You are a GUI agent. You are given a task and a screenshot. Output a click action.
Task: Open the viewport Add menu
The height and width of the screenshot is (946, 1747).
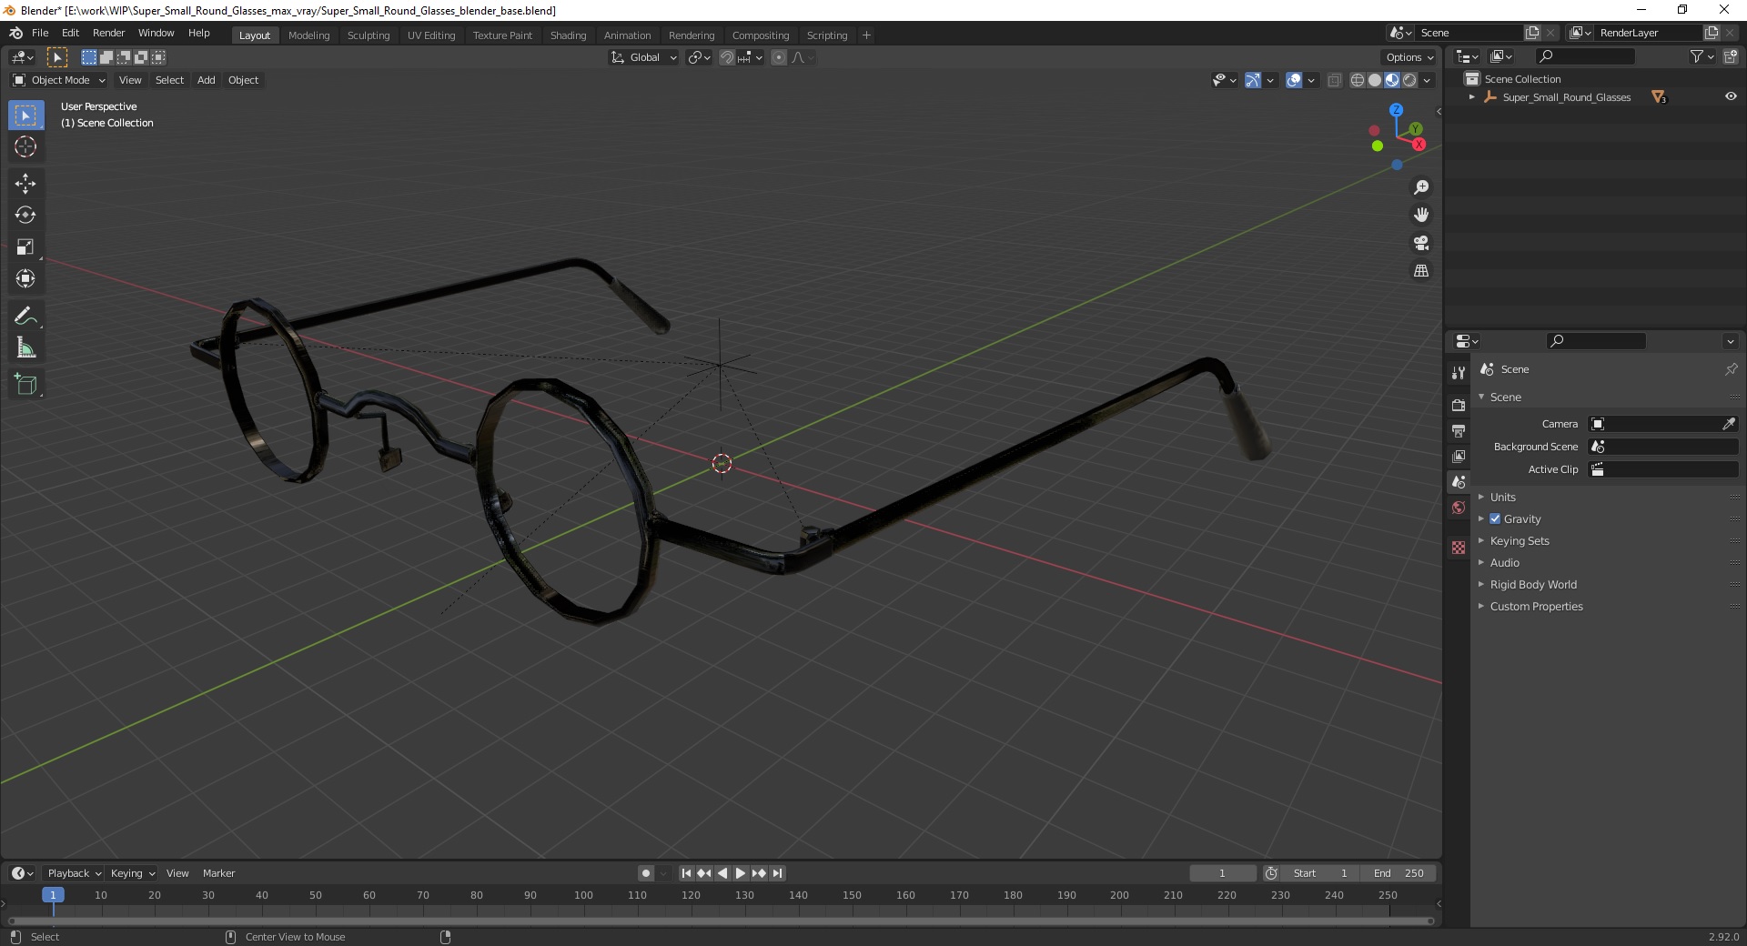207,80
